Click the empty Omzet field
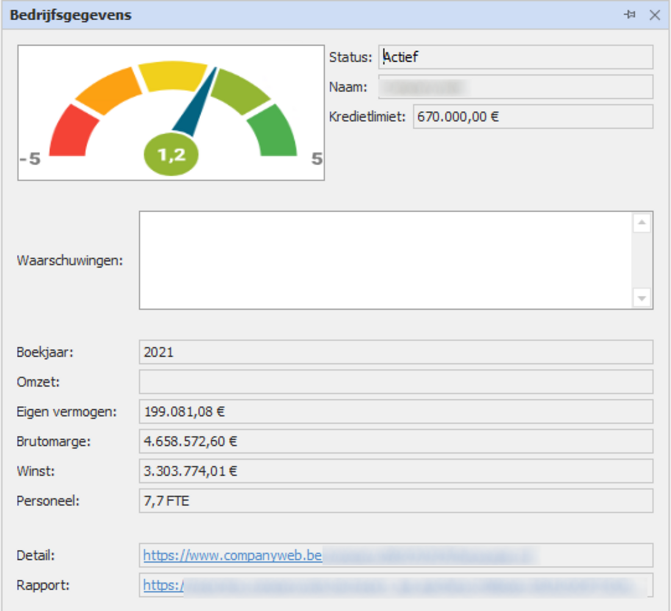The height and width of the screenshot is (611, 671). [395, 382]
